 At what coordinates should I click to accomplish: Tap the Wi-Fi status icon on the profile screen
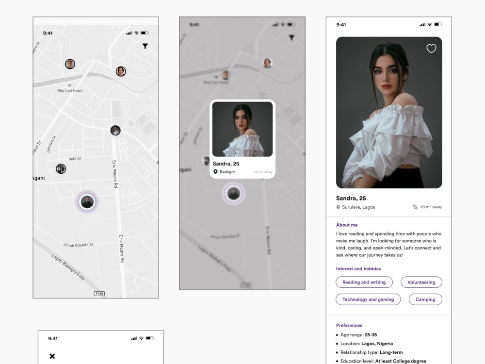point(430,24)
